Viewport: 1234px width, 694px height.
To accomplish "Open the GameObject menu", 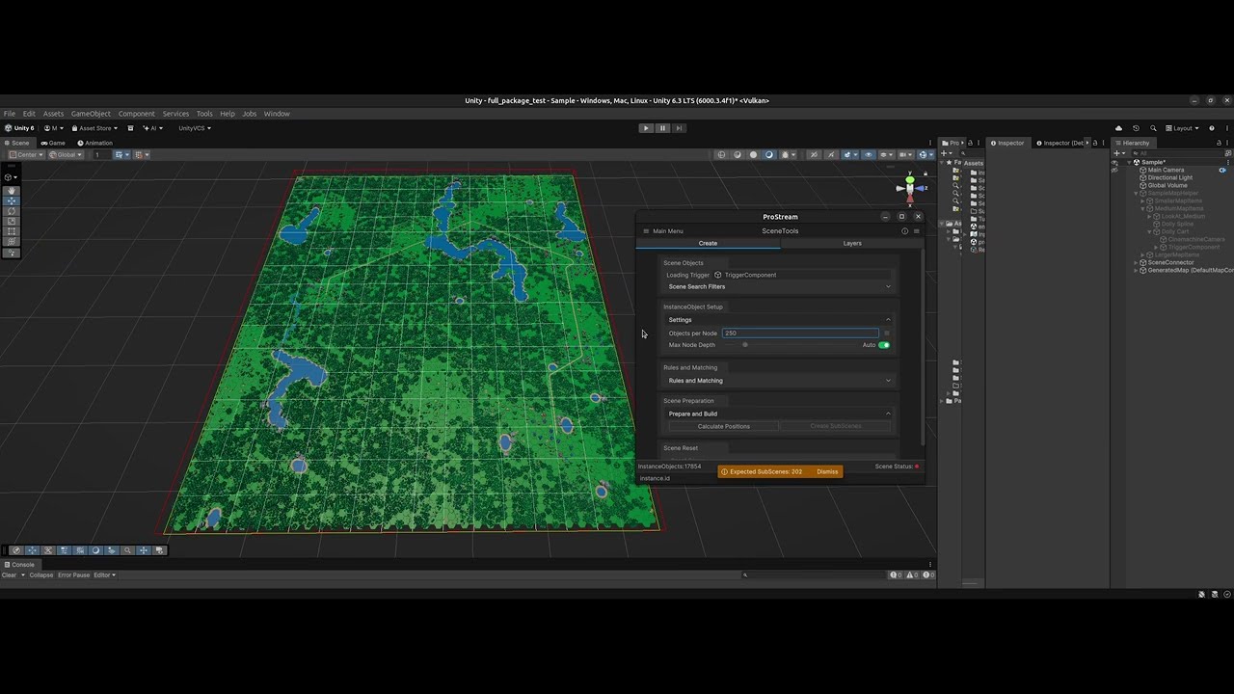I will point(91,114).
